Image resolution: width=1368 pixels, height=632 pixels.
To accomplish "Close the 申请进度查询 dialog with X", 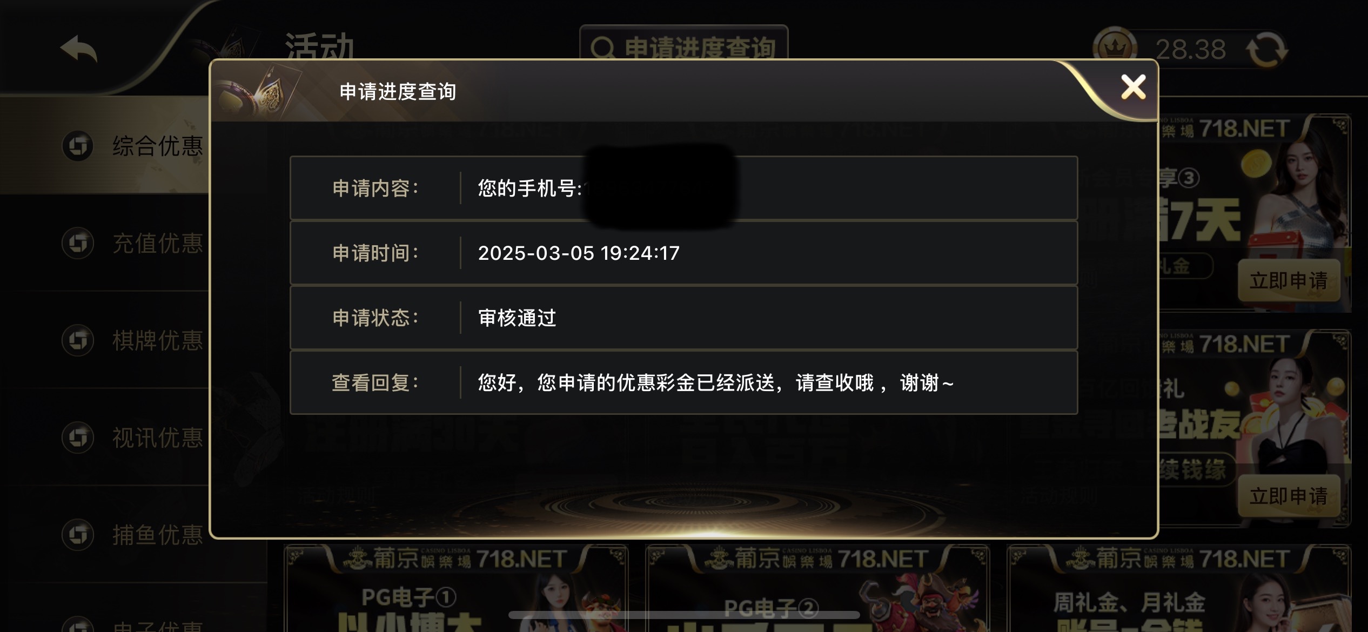I will pyautogui.click(x=1133, y=87).
